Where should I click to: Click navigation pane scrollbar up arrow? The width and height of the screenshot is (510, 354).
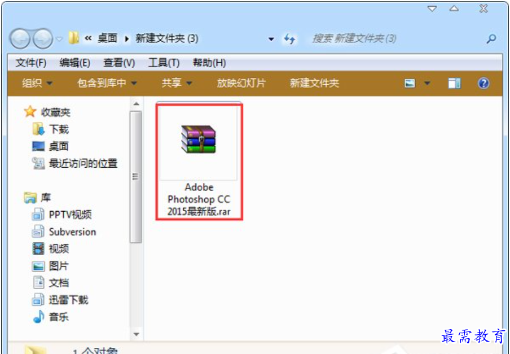pos(137,104)
